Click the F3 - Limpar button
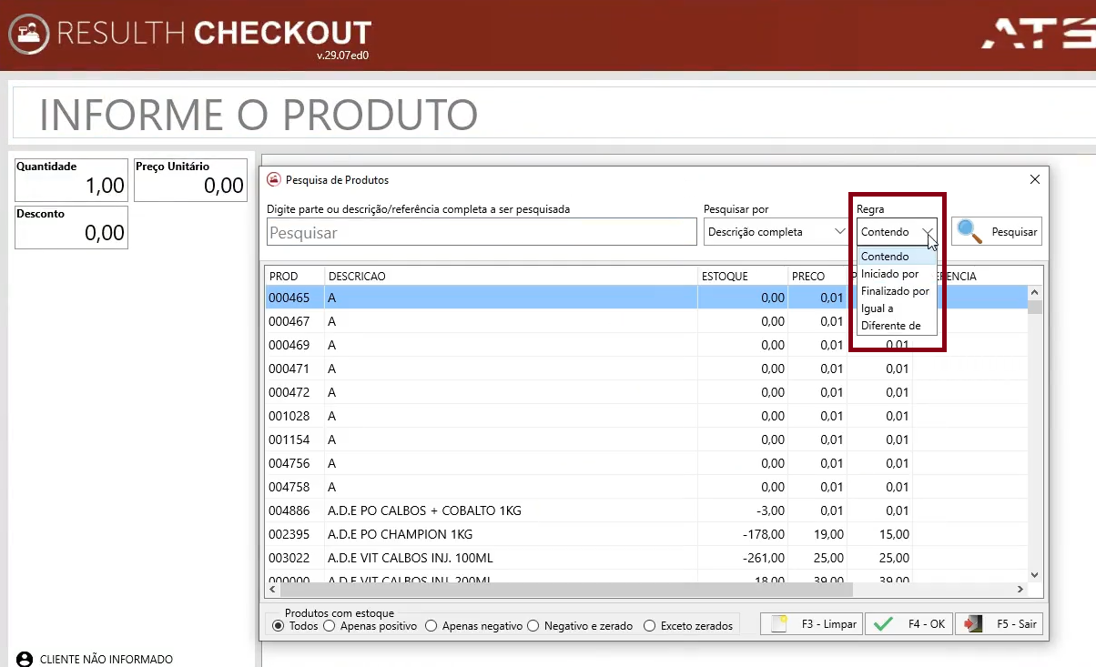1096x667 pixels. [x=811, y=624]
